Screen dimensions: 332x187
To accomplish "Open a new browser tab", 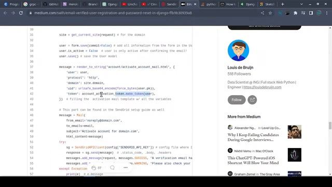I will click(282, 4).
